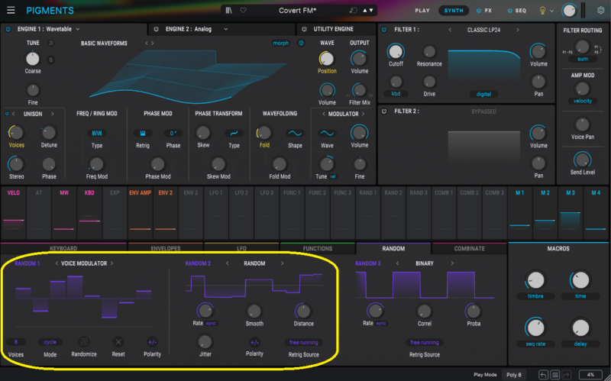The image size is (611, 381).
Task: Click the Reset X icon in Random 1
Action: pyautogui.click(x=118, y=342)
